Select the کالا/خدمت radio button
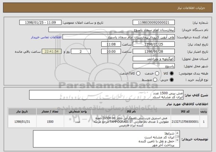 [138, 74]
